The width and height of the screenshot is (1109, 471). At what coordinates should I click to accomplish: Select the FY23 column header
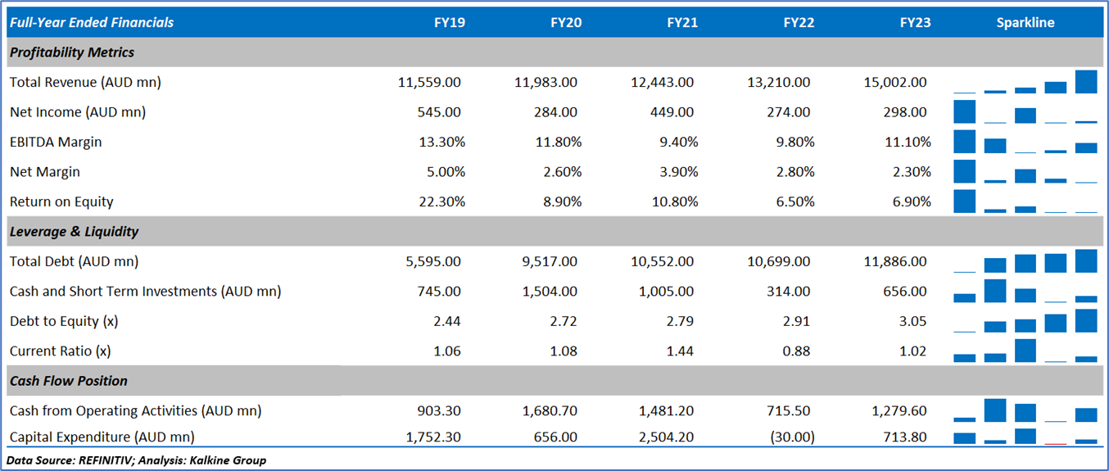(915, 23)
